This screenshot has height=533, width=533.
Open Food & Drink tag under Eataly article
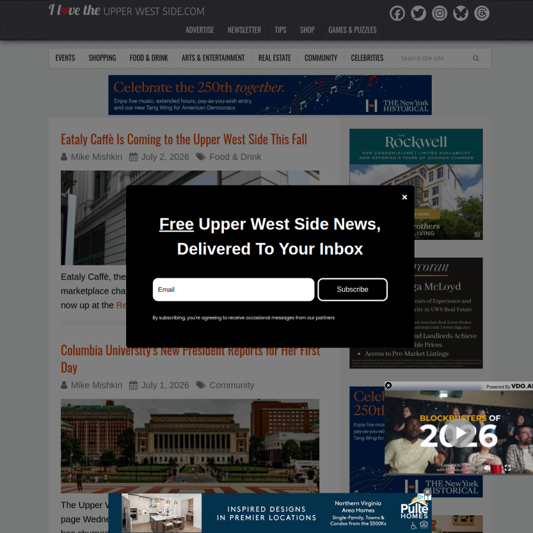pos(235,157)
